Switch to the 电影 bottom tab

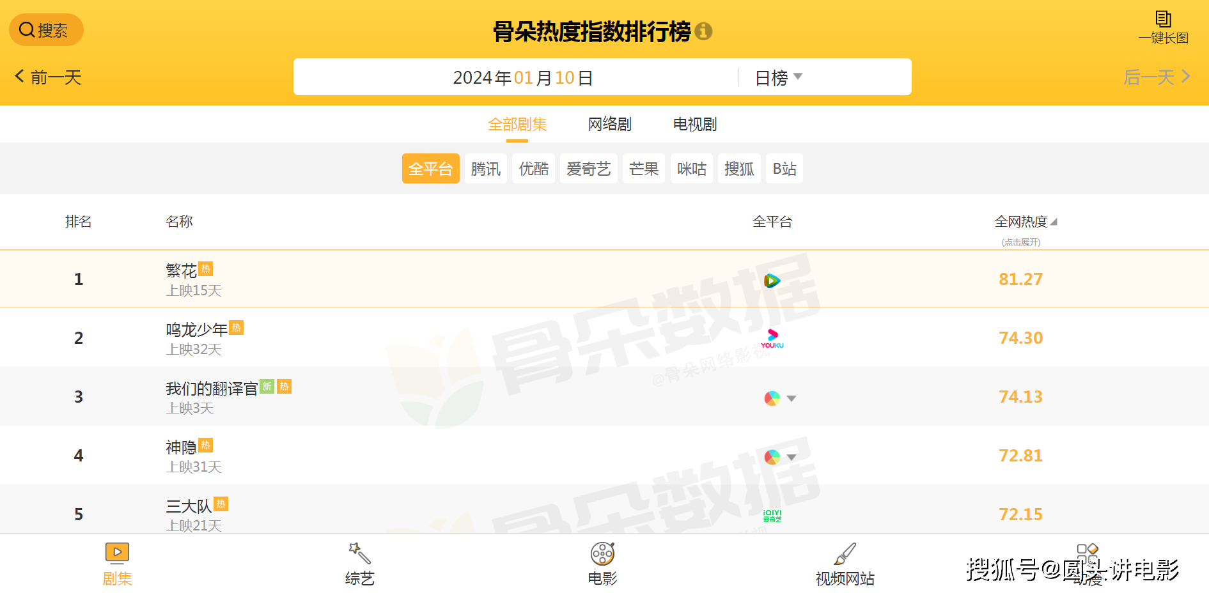602,564
